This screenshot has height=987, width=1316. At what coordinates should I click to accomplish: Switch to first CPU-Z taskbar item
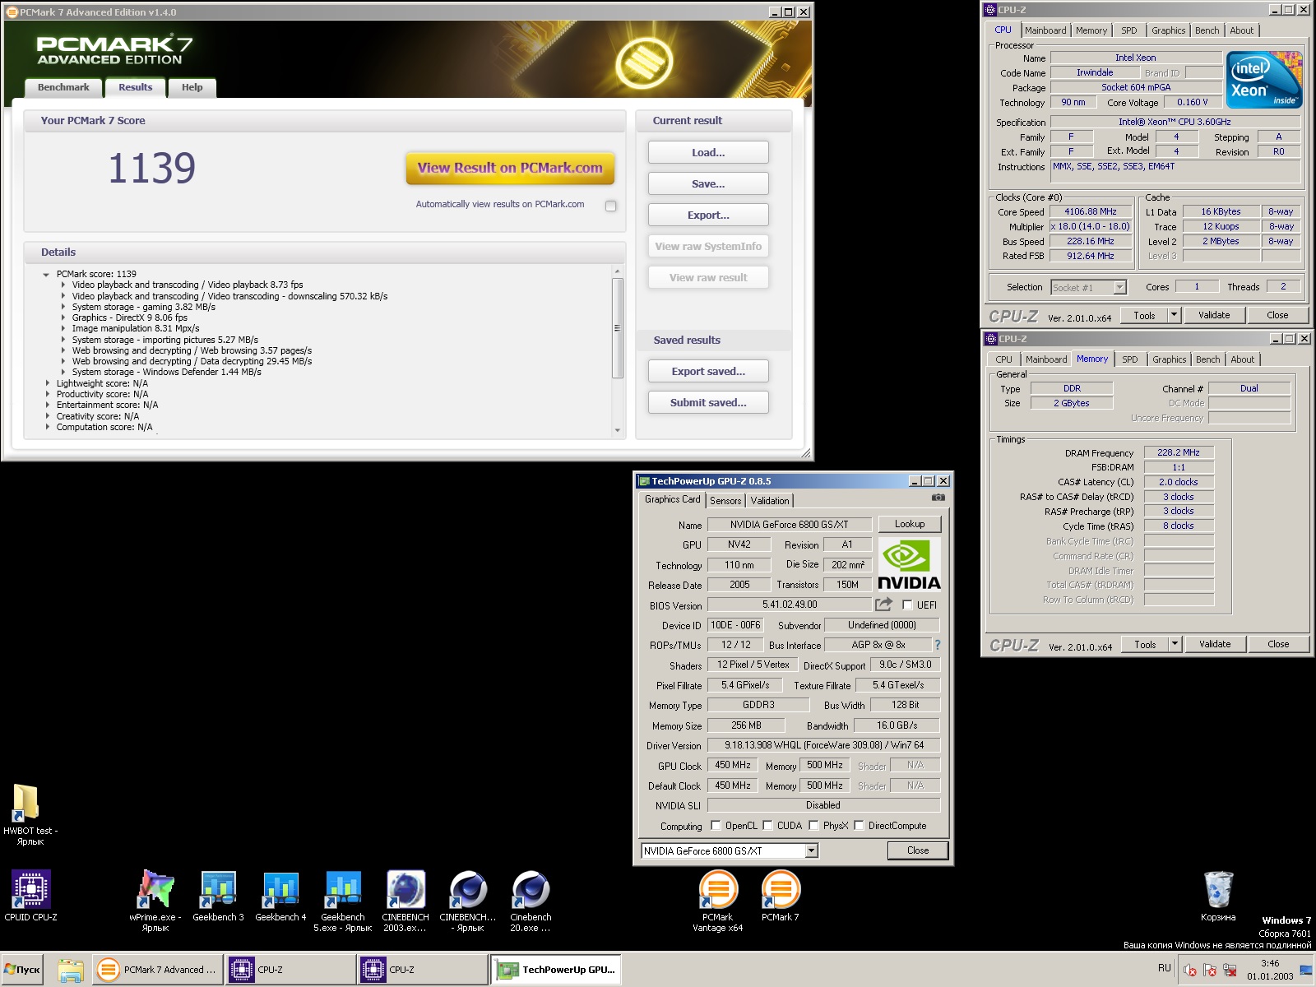290,970
